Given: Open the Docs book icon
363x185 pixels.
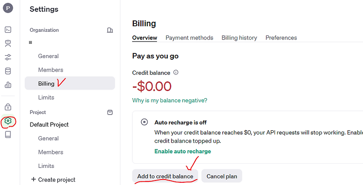Looking at the screenshot, I should coord(8,134).
